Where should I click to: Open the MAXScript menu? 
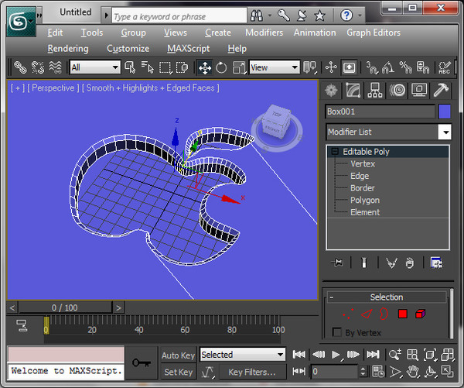[188, 49]
